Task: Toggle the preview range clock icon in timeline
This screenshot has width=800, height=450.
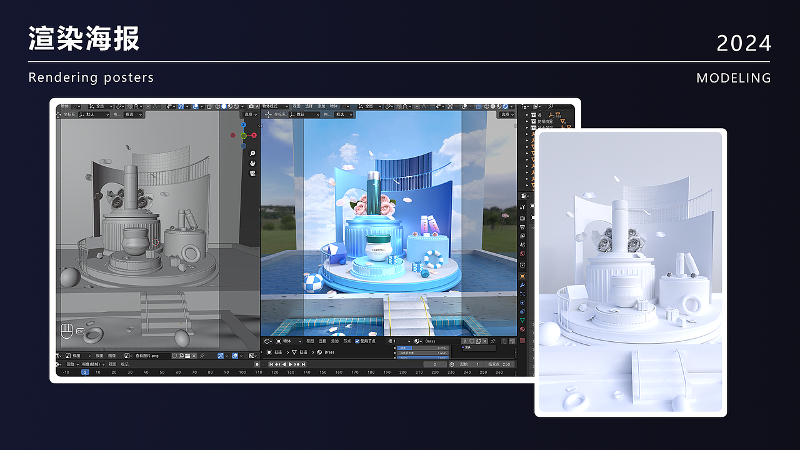Action: pos(452,364)
